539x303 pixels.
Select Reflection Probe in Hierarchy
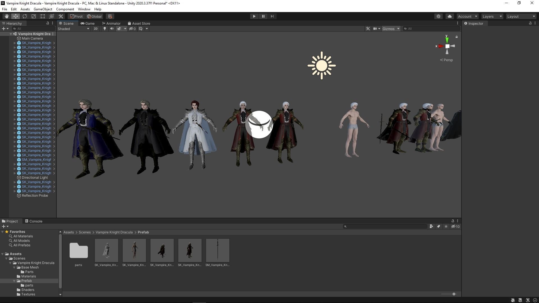pos(35,196)
